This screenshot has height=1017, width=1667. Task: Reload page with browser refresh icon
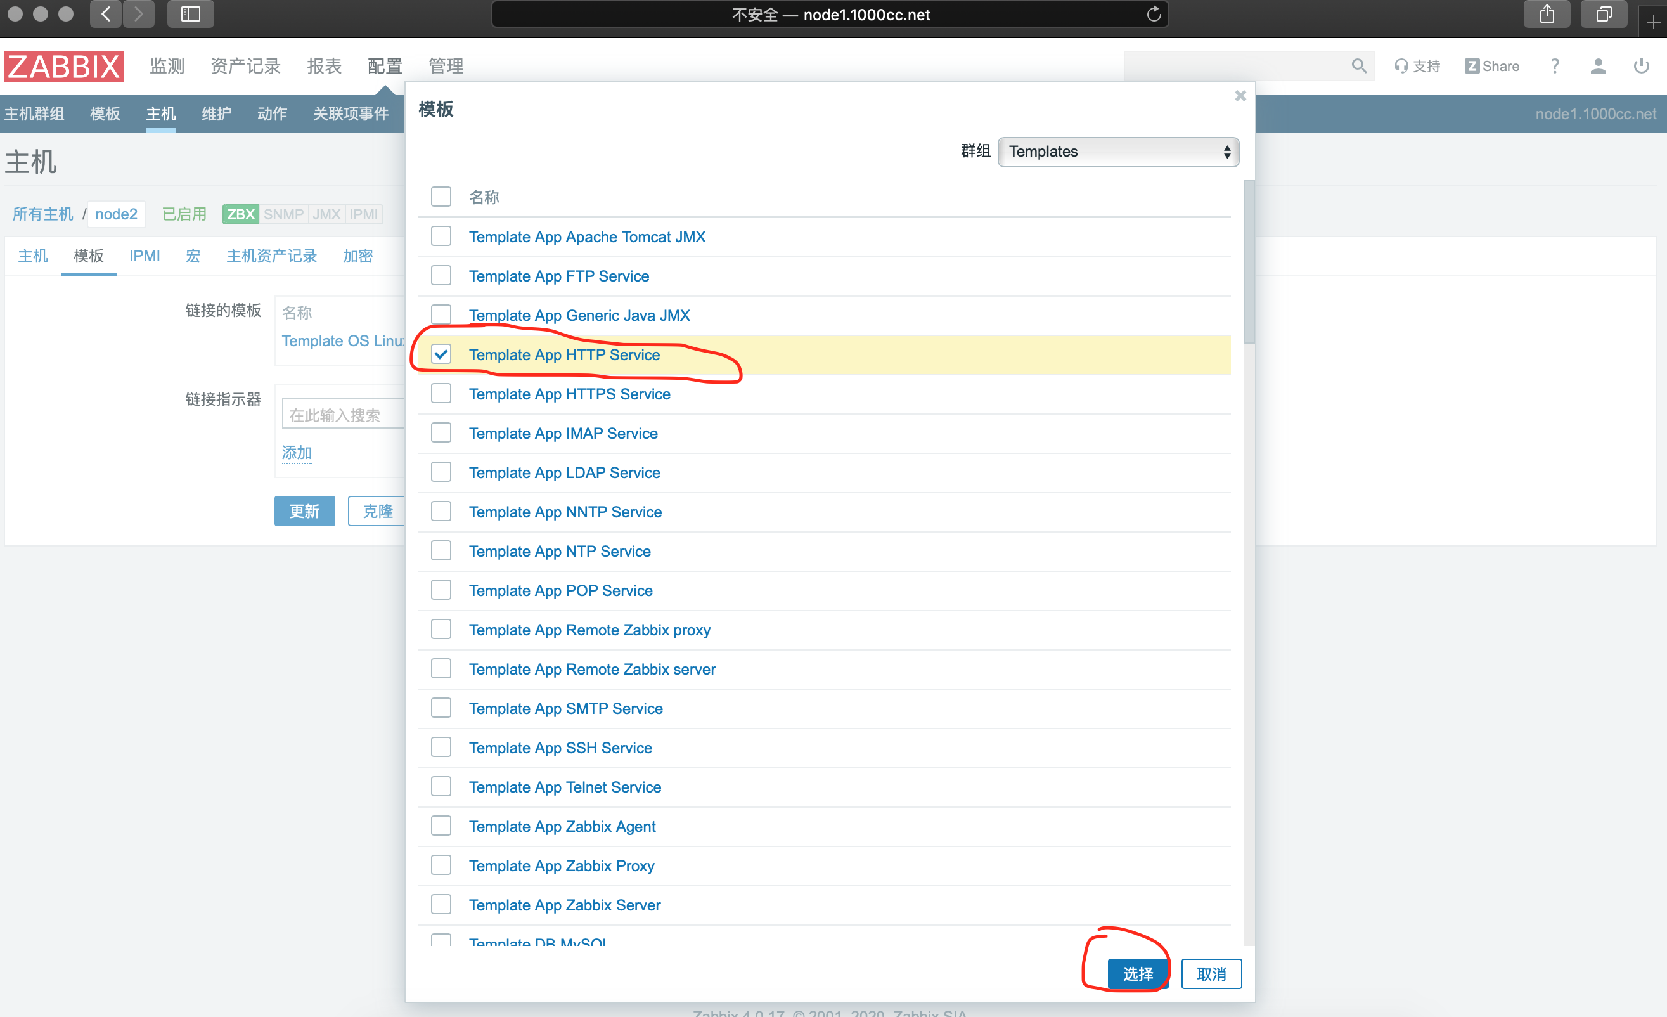tap(1154, 14)
